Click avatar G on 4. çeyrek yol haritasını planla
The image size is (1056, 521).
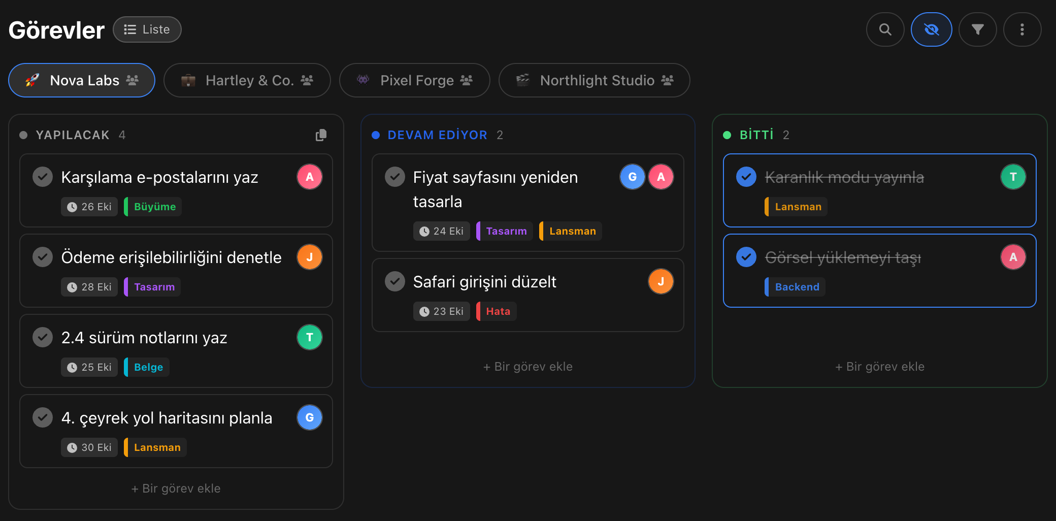coord(310,417)
